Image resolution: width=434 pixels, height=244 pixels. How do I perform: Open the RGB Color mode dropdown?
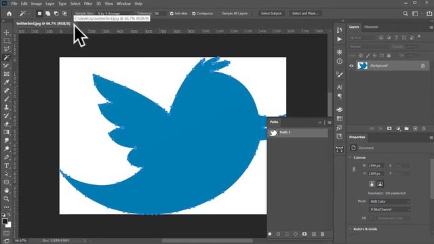389,201
